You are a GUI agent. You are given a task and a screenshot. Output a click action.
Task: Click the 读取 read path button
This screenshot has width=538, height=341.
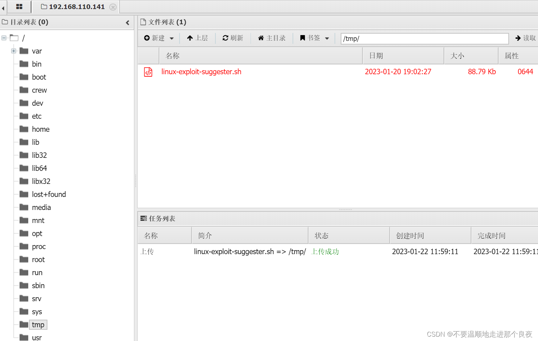[x=525, y=38]
